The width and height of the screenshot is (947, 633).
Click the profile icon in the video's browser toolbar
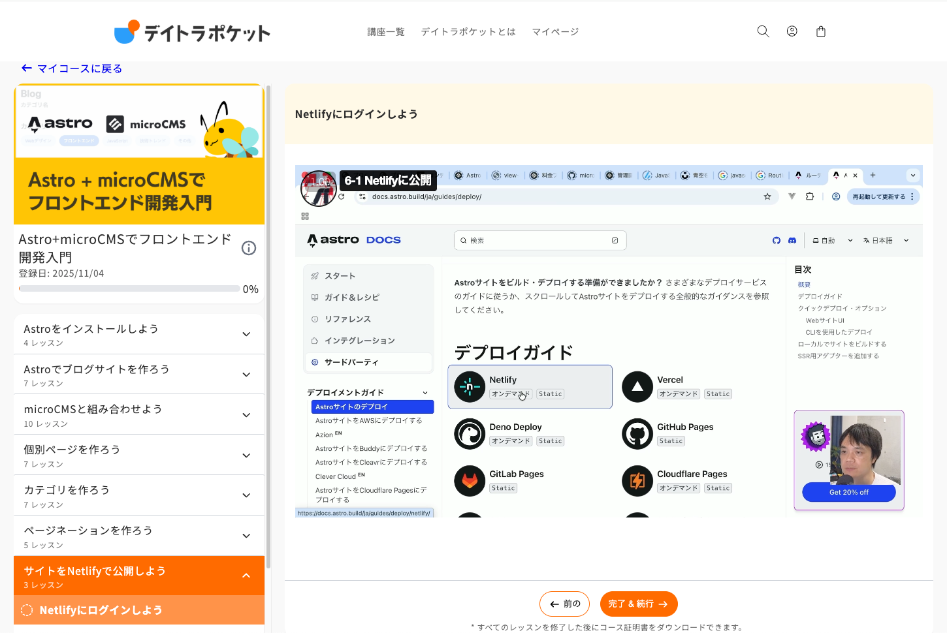[x=836, y=196]
